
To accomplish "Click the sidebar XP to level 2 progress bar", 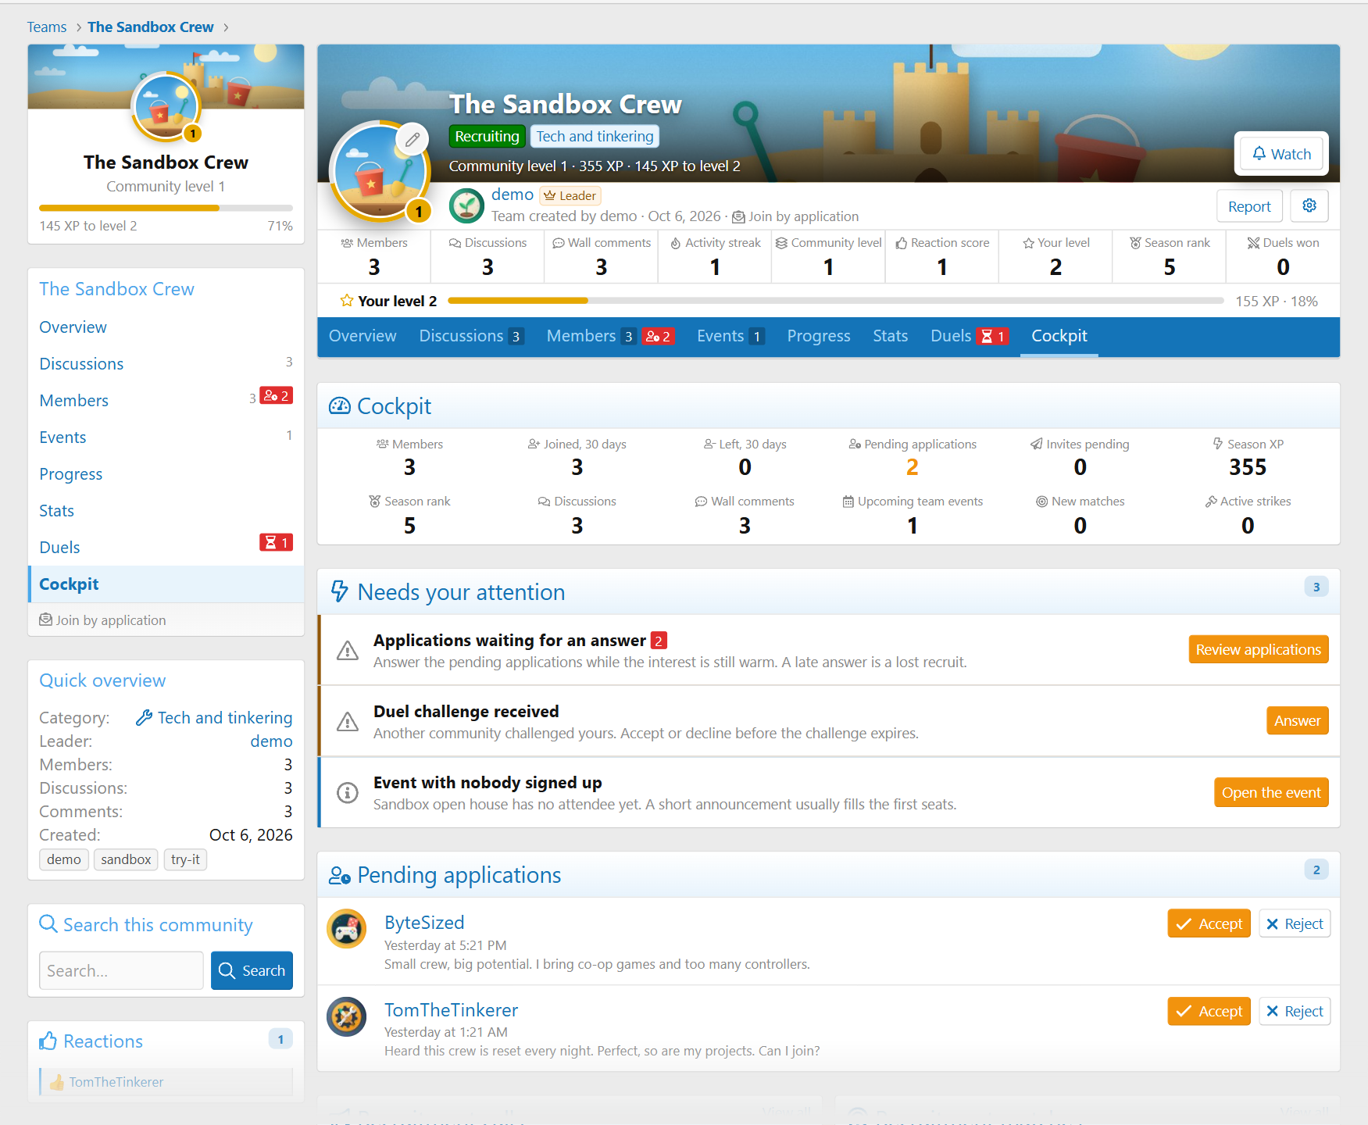I will 166,208.
